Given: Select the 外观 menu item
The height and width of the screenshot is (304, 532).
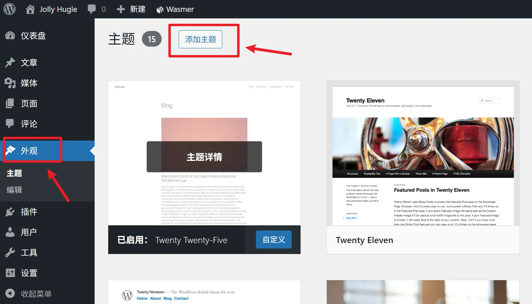Looking at the screenshot, I should 47,150.
